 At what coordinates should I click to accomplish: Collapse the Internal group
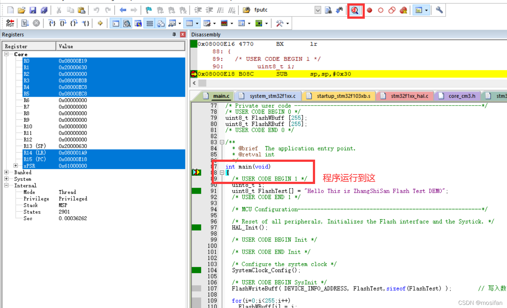pos(6,185)
